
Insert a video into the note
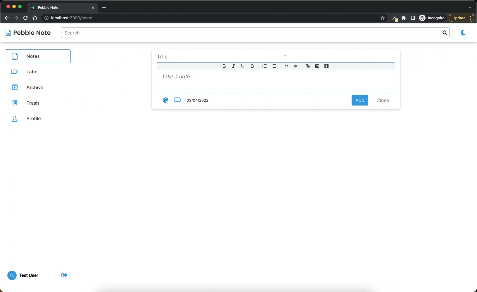[326, 66]
